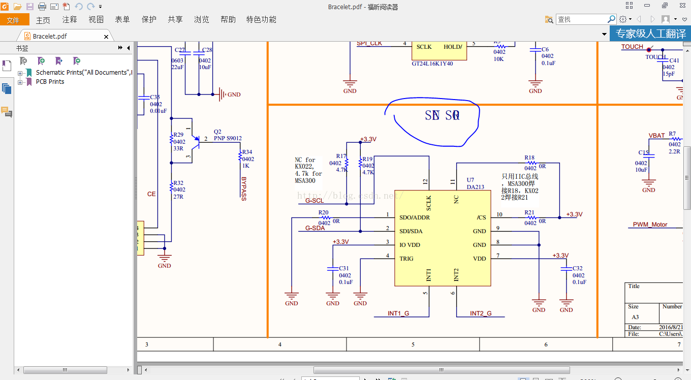Click the DA213 component label
The height and width of the screenshot is (380, 691).
pyautogui.click(x=476, y=187)
